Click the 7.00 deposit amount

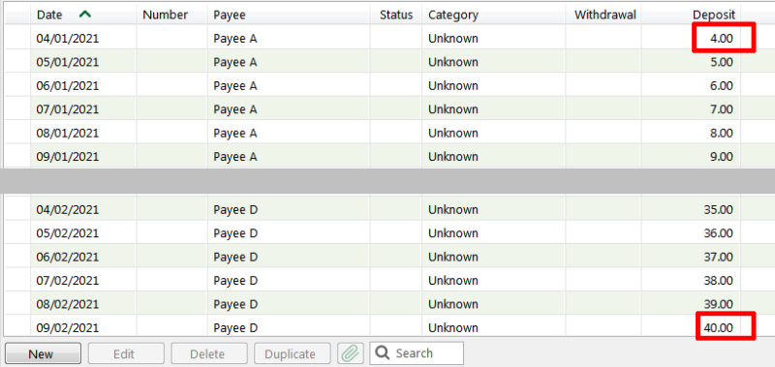(722, 108)
